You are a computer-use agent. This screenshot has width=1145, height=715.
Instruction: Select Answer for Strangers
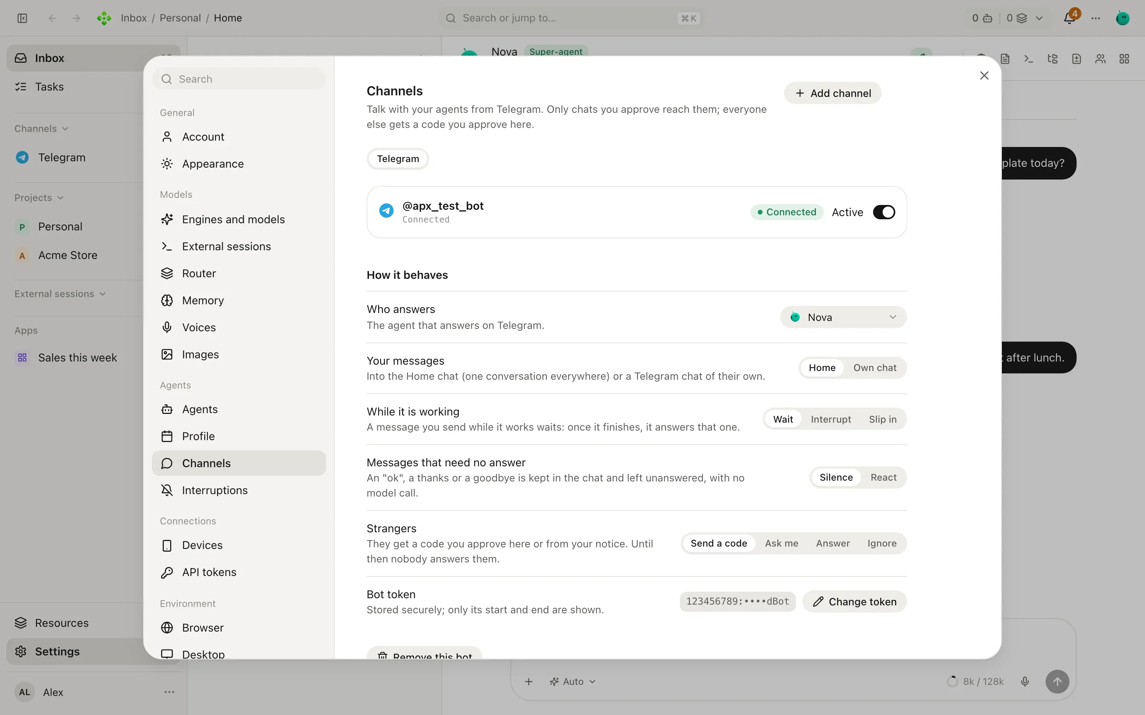pos(832,543)
